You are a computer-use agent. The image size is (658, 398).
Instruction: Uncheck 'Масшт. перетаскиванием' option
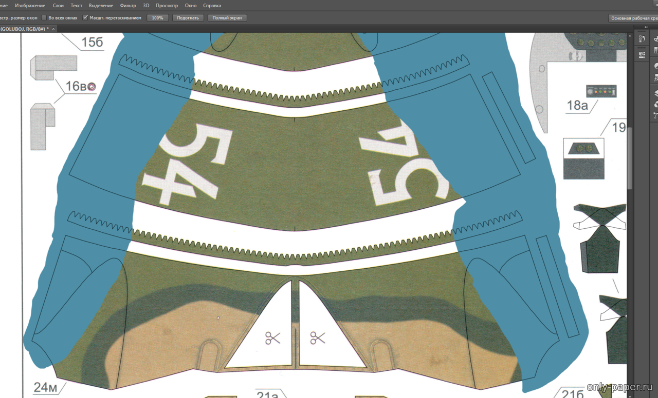pos(85,17)
